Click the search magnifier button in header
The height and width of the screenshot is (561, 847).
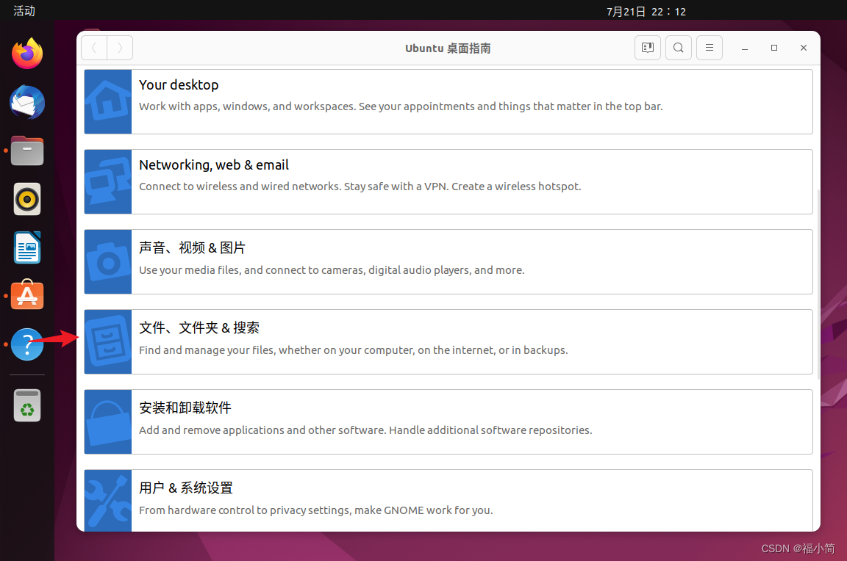tap(679, 48)
